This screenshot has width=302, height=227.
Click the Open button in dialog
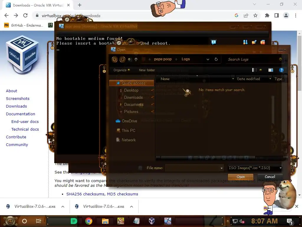241,177
